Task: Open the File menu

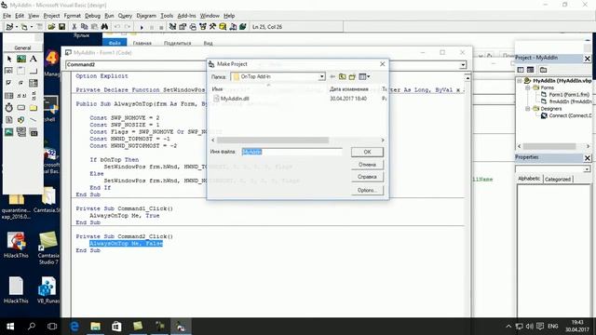Action: tap(7, 16)
